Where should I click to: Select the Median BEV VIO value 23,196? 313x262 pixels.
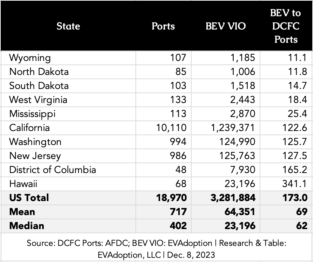pos(240,226)
